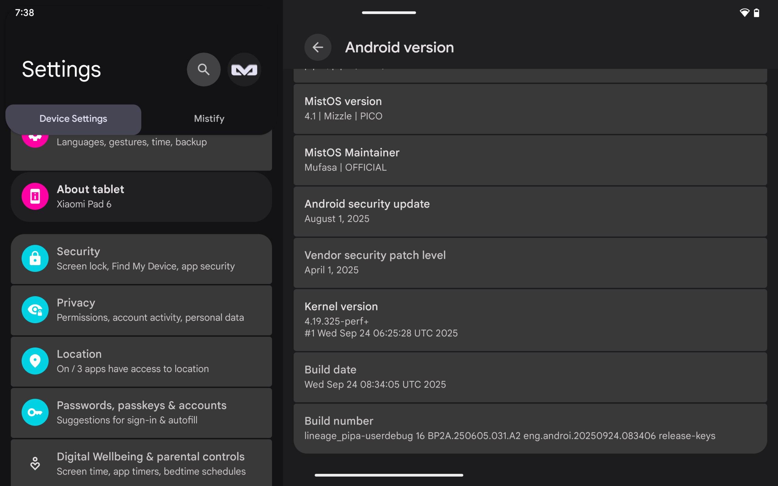Tap the MistOS version entry

[x=530, y=109]
